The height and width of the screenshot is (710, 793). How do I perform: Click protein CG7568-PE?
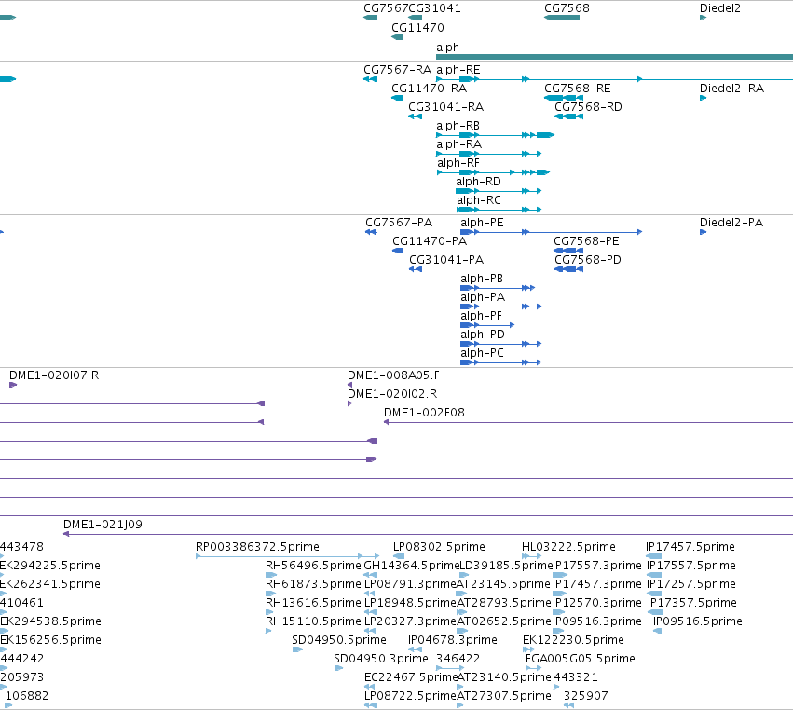click(x=568, y=251)
